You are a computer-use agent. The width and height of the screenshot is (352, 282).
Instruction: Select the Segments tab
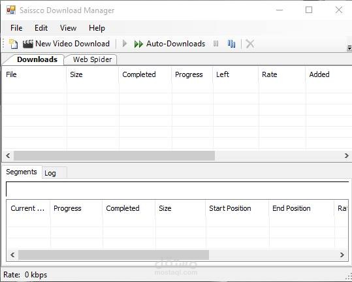(x=22, y=172)
